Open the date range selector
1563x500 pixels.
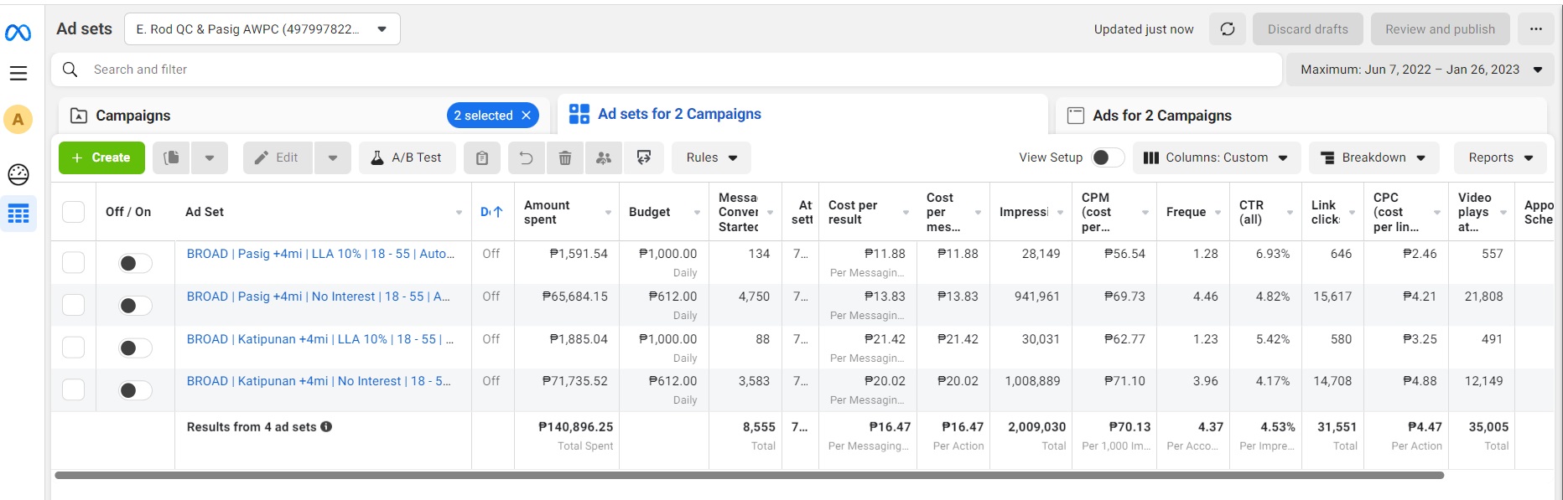(x=1420, y=70)
